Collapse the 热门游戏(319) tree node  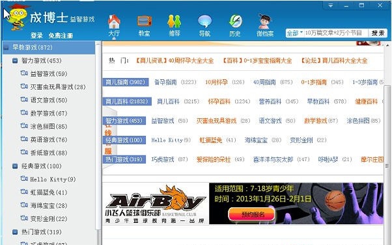tap(15, 232)
